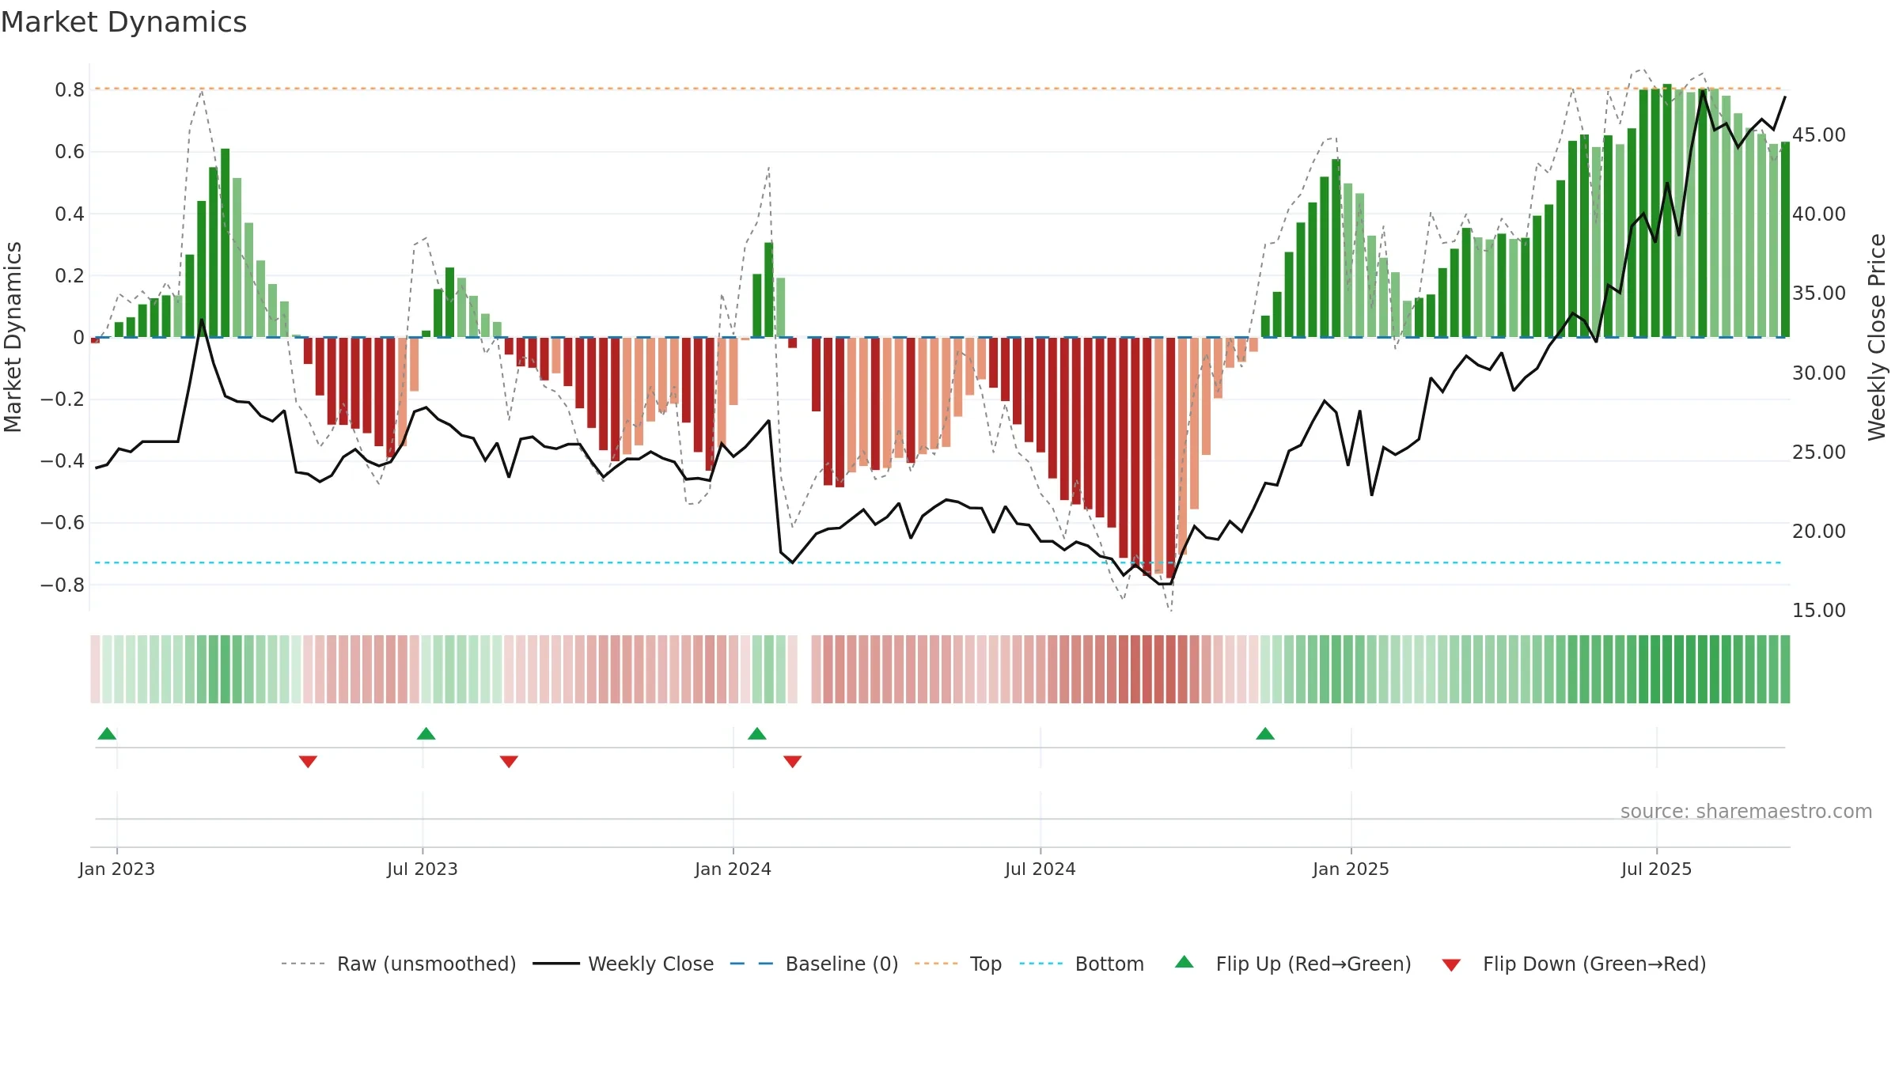
Task: Click the −0.8 left axis tick label
Action: (x=63, y=585)
